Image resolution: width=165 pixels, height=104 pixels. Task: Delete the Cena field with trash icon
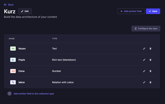click(x=150, y=71)
